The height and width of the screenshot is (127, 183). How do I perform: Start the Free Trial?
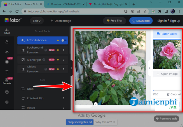114,21
